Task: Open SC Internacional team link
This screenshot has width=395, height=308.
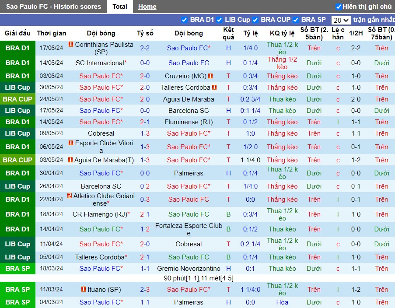Action: [100, 63]
